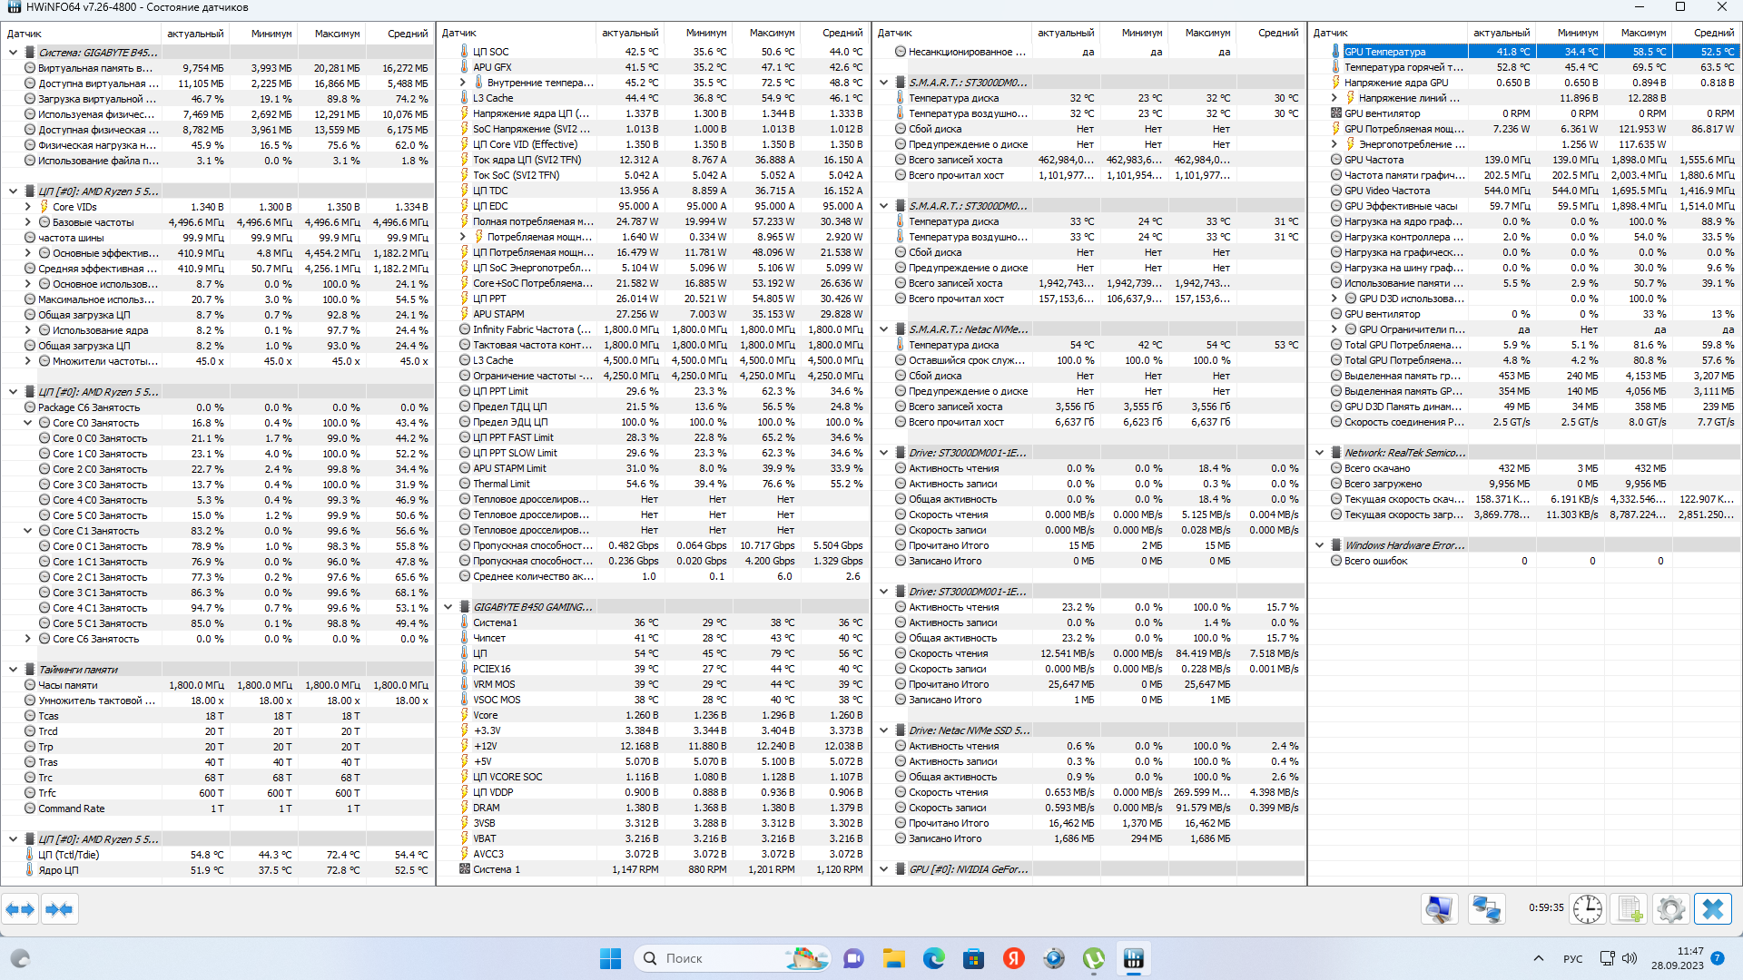Click the taskbar Поиск search box
The height and width of the screenshot is (980, 1743).
[732, 958]
